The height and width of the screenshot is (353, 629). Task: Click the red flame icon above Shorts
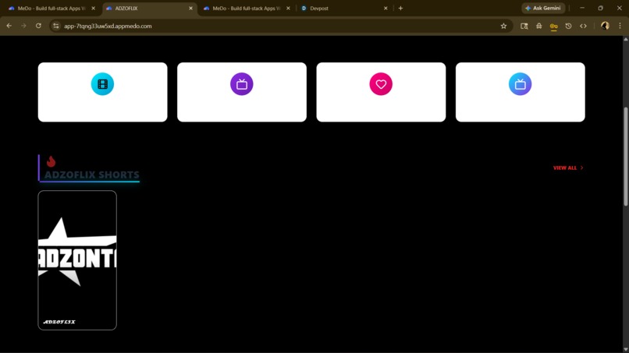pos(51,161)
